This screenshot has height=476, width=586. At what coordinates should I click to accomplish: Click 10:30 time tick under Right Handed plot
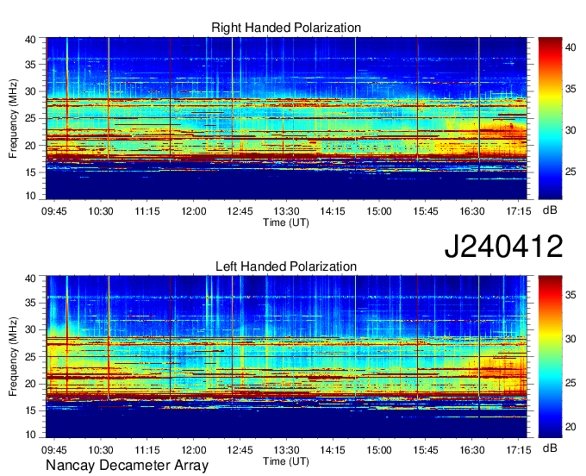(101, 211)
